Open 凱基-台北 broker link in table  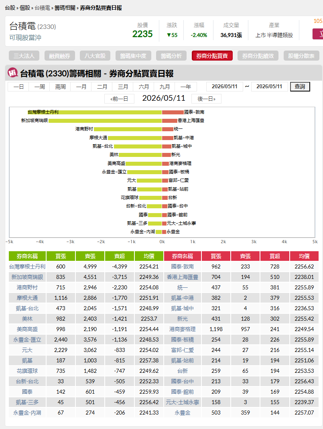tap(27, 308)
